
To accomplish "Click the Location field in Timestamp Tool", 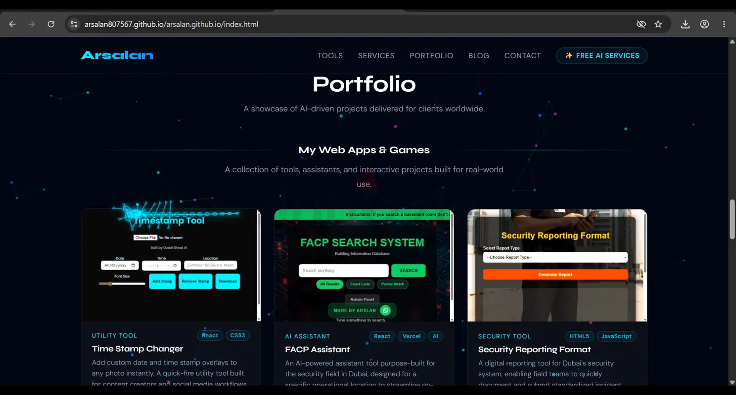I will pos(211,266).
